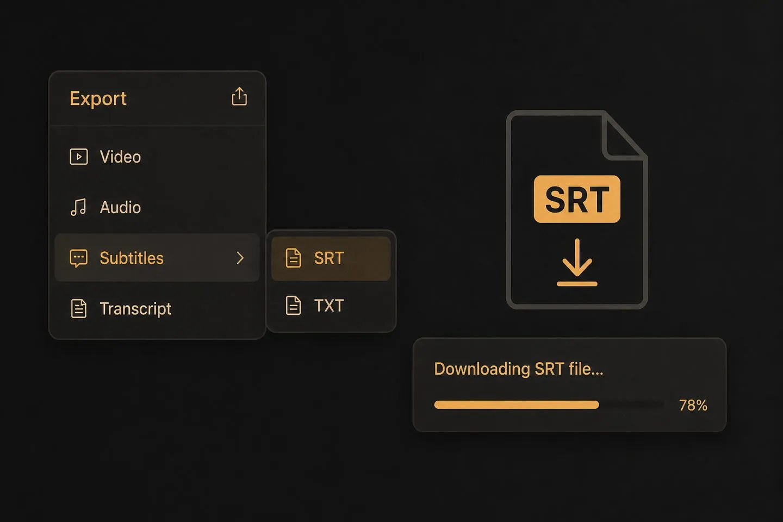This screenshot has width=783, height=522.
Task: Click the download arrow on SRT file
Action: [577, 262]
